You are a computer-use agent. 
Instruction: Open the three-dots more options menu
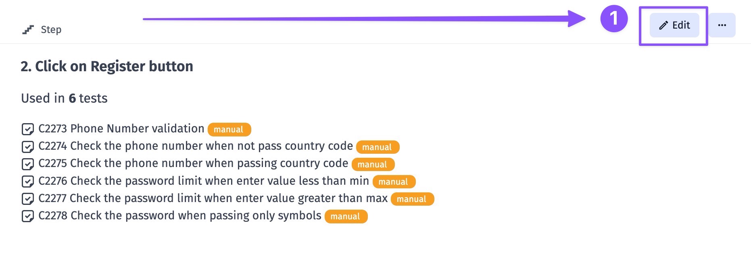point(722,25)
